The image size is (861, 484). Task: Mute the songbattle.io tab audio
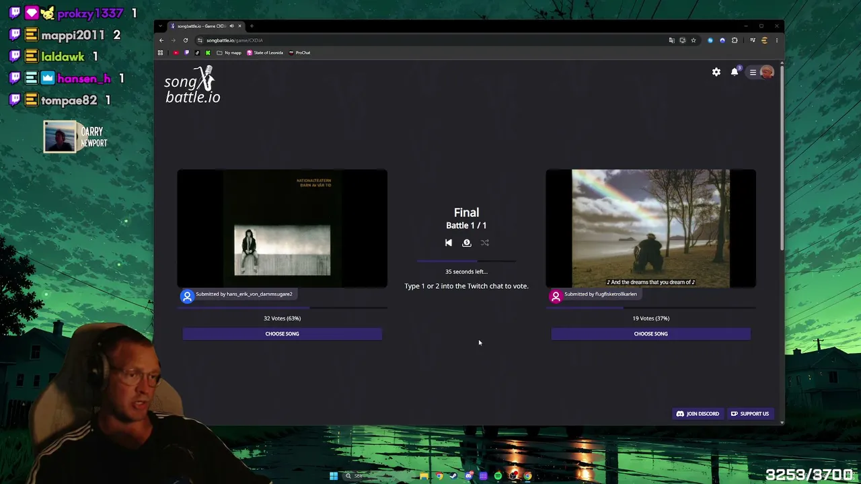point(231,26)
